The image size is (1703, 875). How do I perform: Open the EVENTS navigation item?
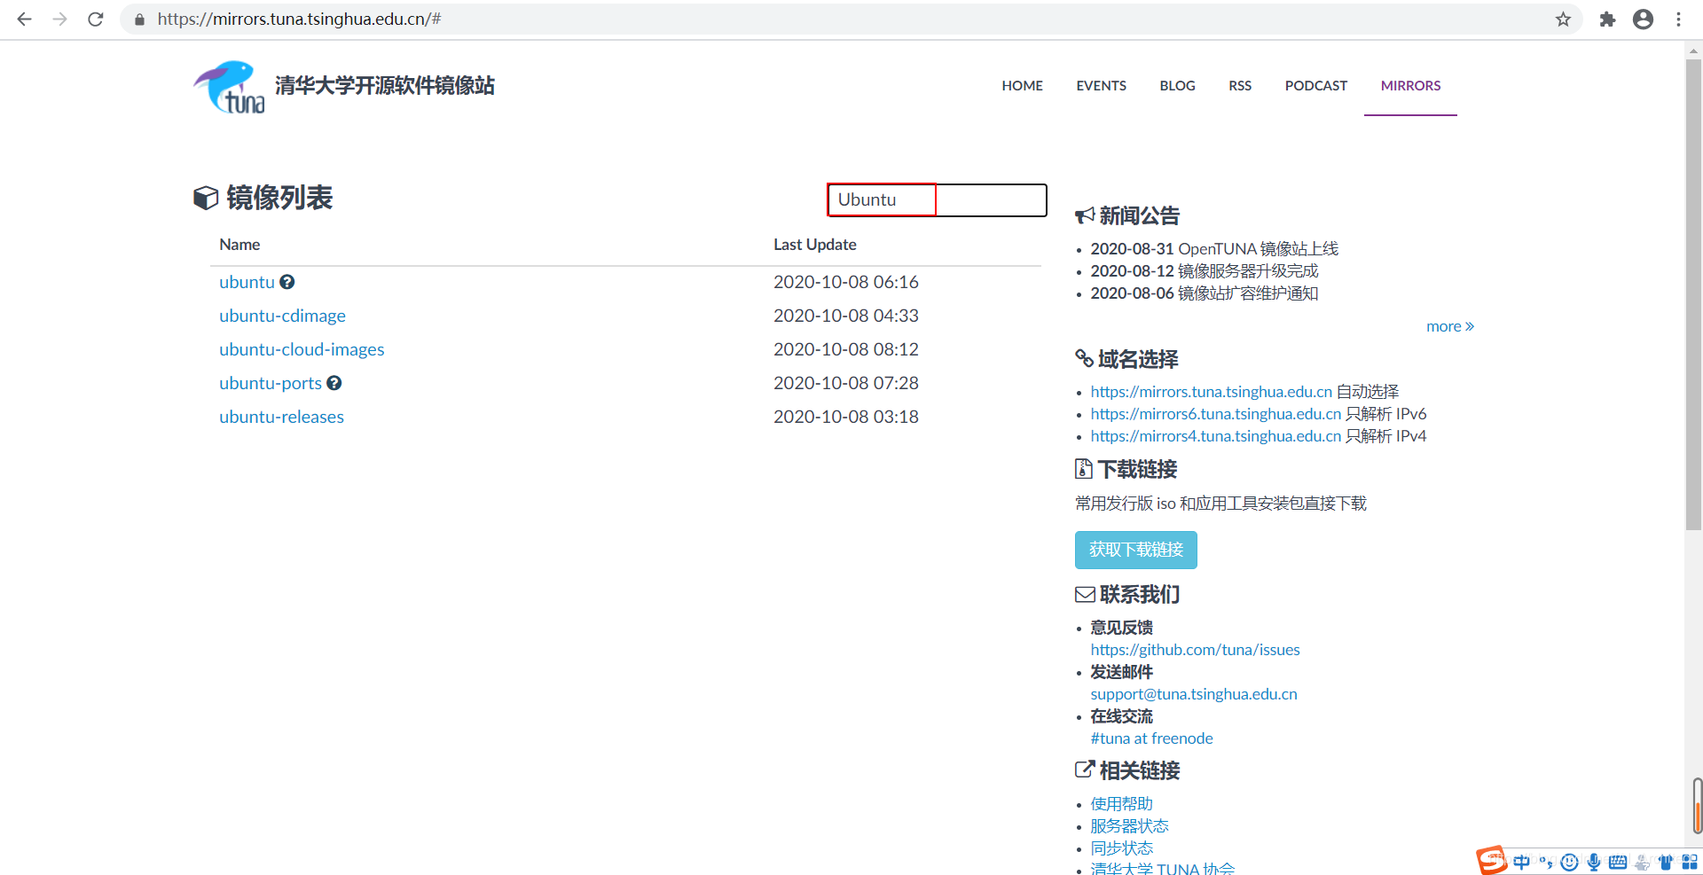point(1101,86)
